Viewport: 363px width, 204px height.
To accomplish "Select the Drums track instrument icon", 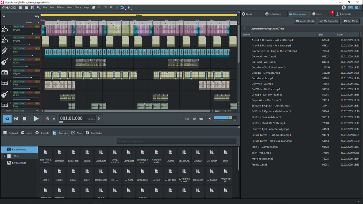I will (x=5, y=28).
